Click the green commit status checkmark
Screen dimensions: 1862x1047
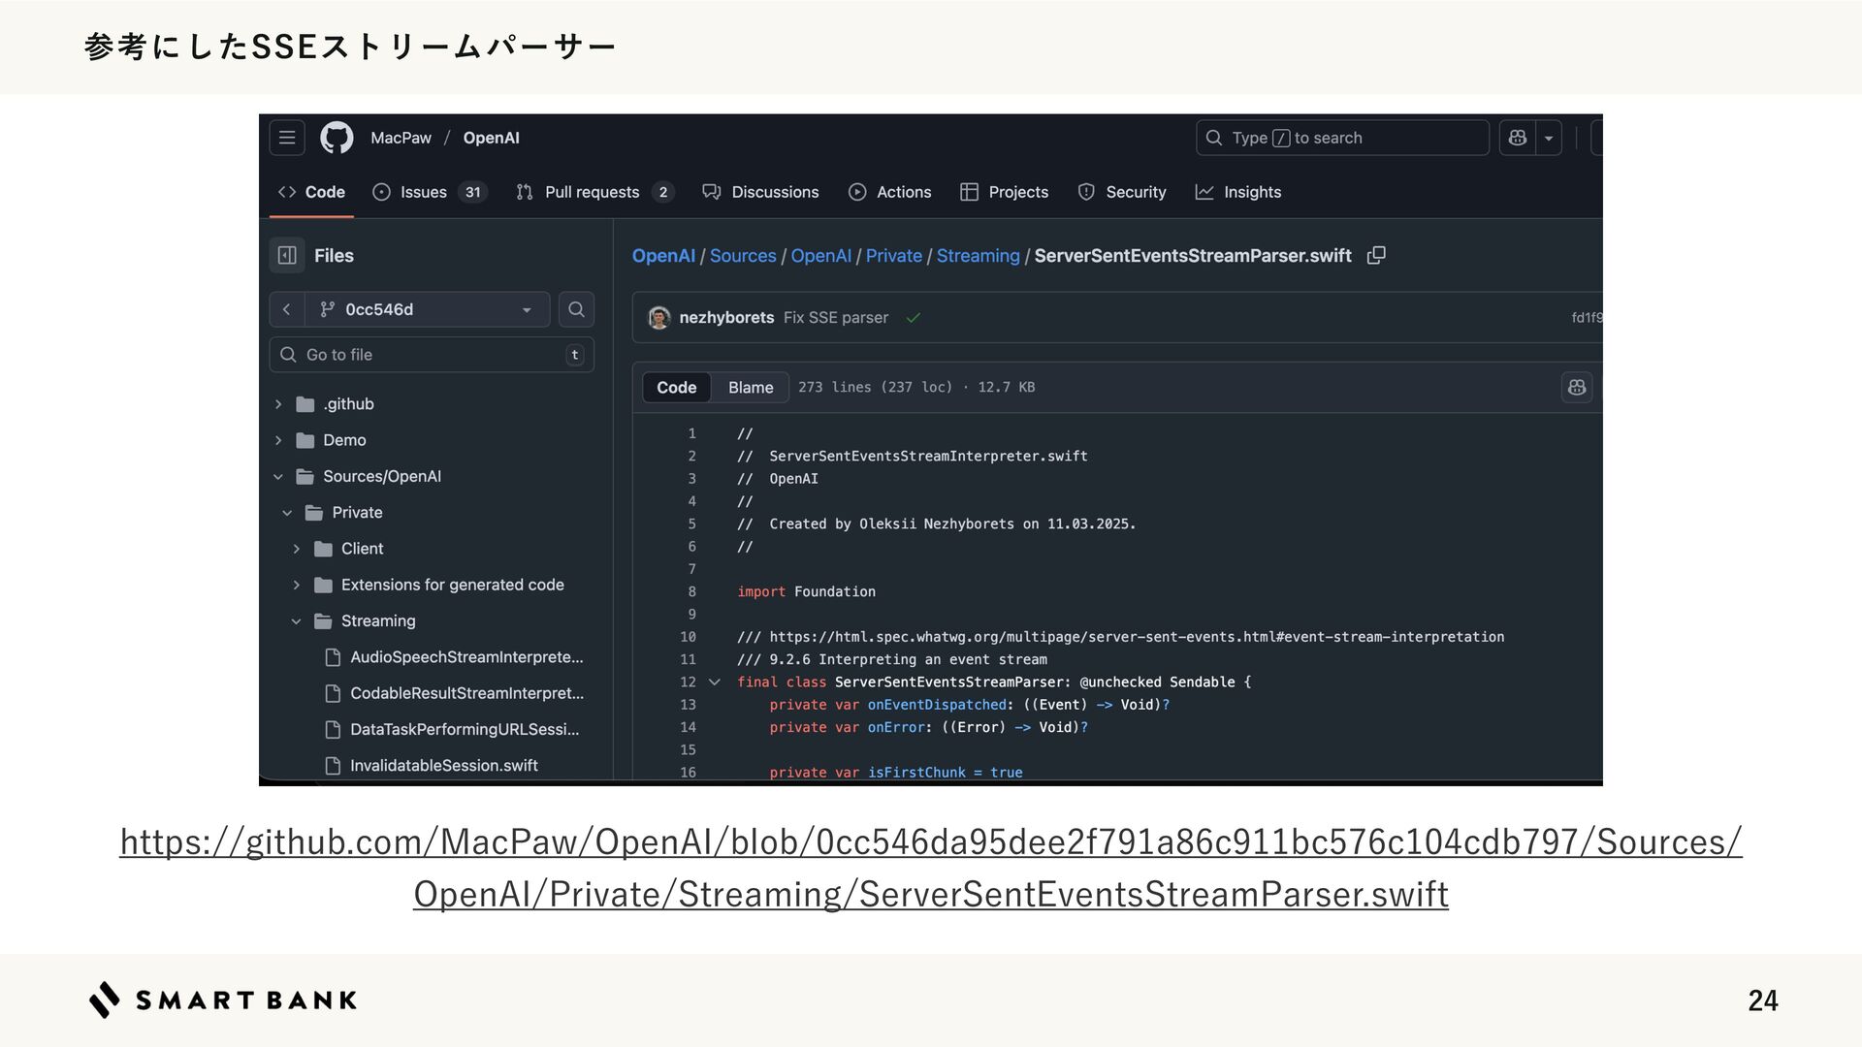pos(913,318)
